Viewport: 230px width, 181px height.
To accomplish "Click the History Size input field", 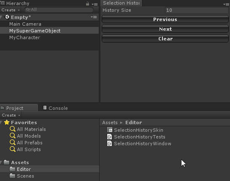I will 197,10.
